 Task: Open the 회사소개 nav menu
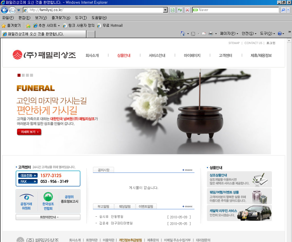92,56
